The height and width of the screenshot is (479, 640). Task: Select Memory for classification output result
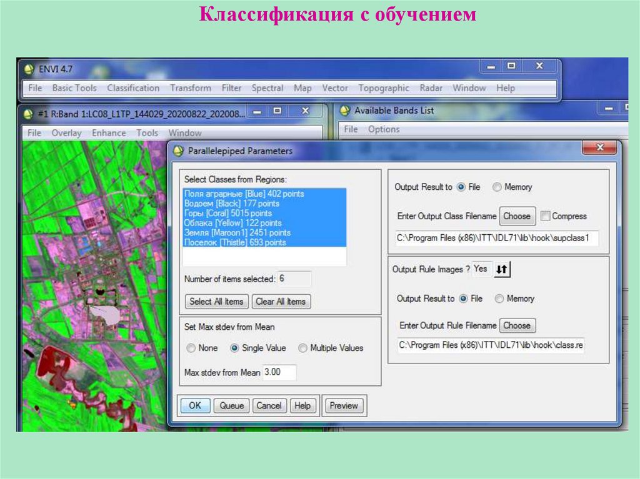click(497, 187)
